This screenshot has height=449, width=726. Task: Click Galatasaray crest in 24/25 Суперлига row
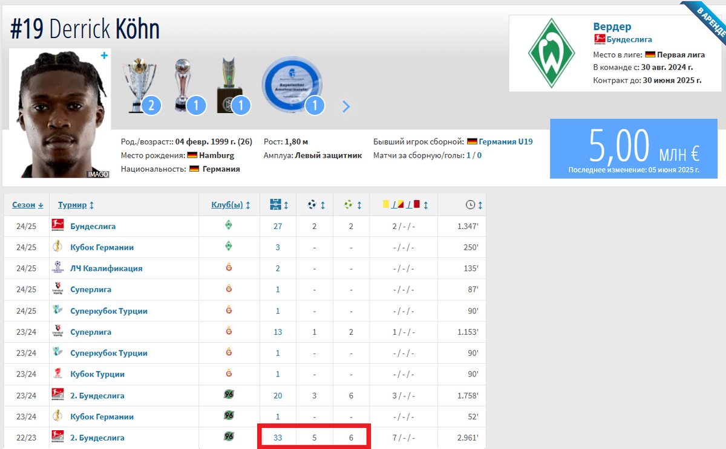coord(229,288)
